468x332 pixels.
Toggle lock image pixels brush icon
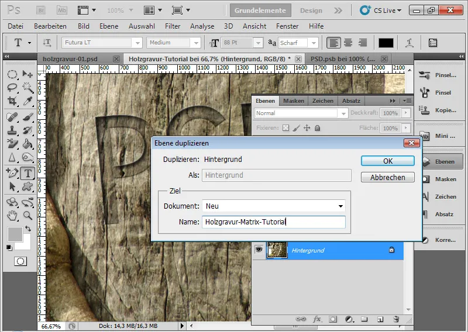[296, 128]
